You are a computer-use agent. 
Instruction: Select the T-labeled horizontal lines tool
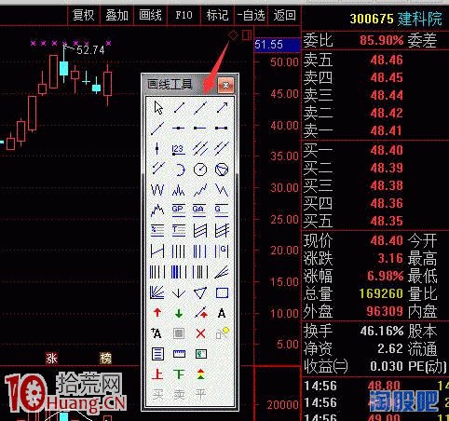tap(179, 231)
